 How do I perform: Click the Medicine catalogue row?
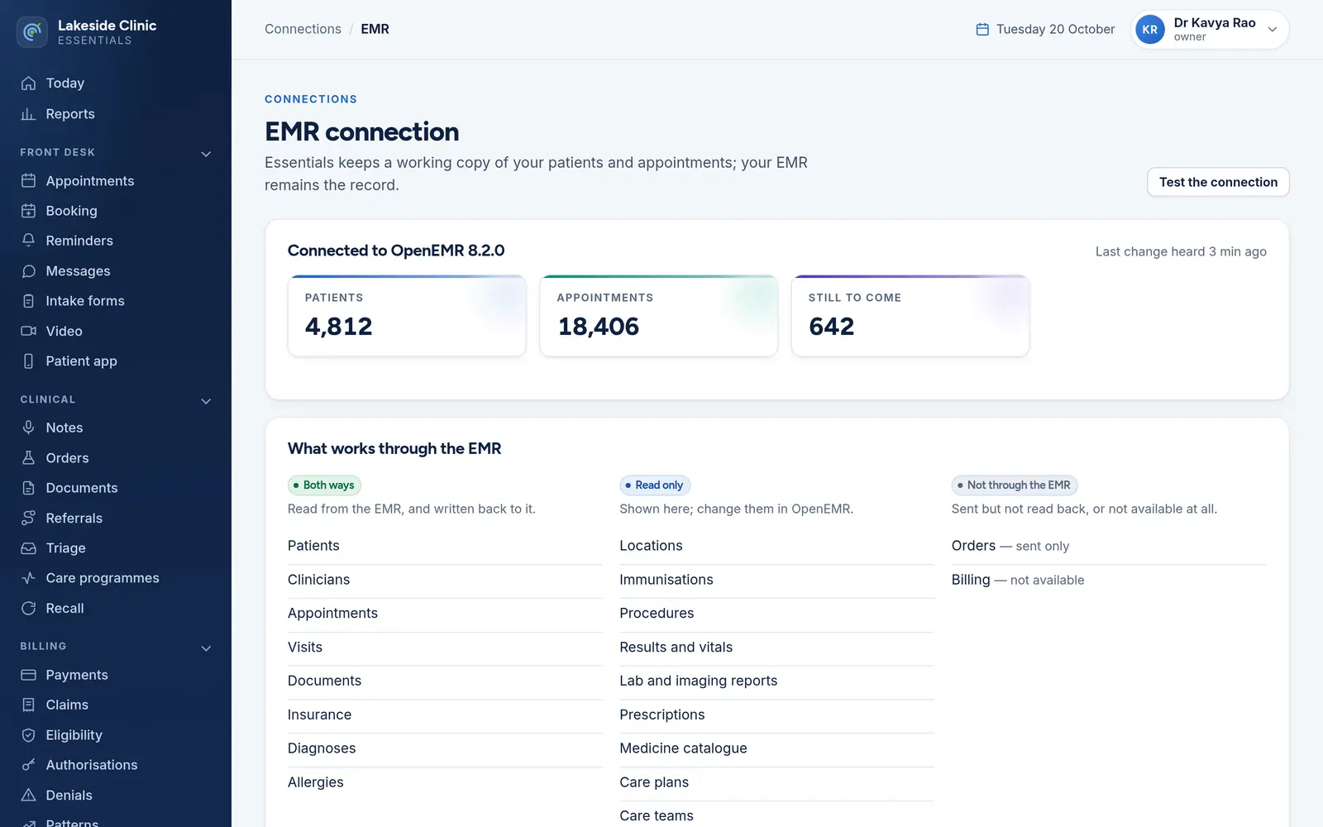[x=776, y=748]
